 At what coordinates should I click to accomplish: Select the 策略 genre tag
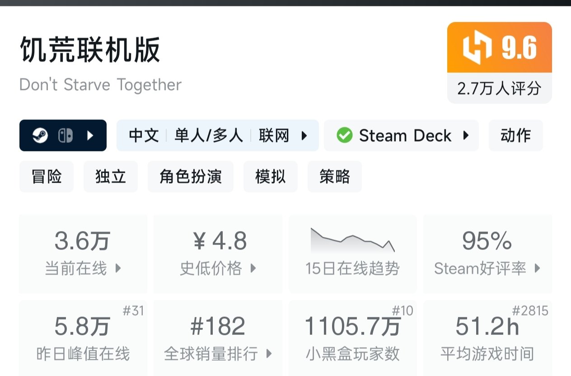(334, 176)
